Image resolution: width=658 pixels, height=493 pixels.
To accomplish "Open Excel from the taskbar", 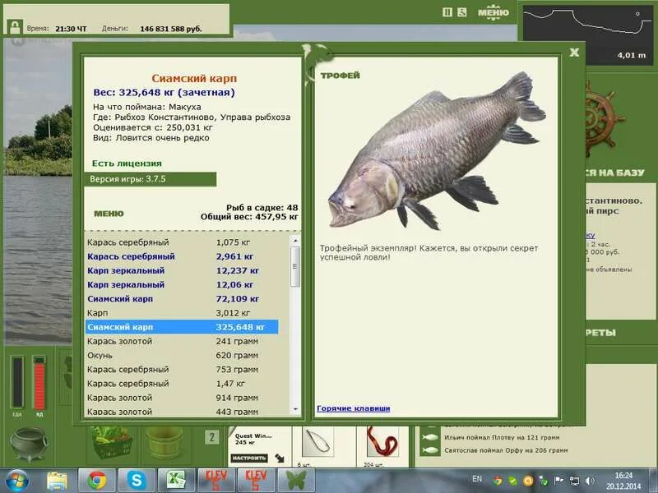I will point(176,481).
